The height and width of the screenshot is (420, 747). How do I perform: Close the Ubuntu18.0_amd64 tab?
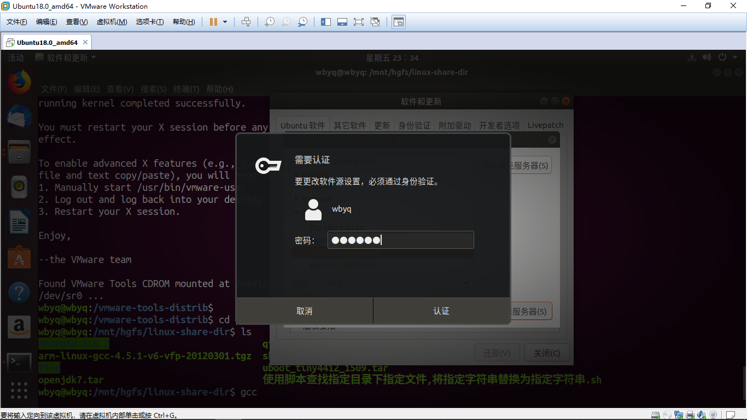click(85, 42)
